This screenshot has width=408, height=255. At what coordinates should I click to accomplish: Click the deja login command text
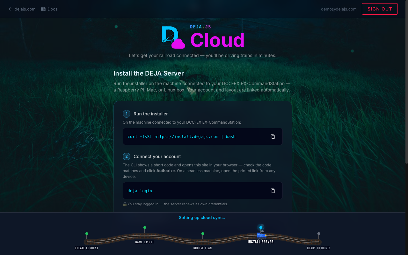coord(140,191)
